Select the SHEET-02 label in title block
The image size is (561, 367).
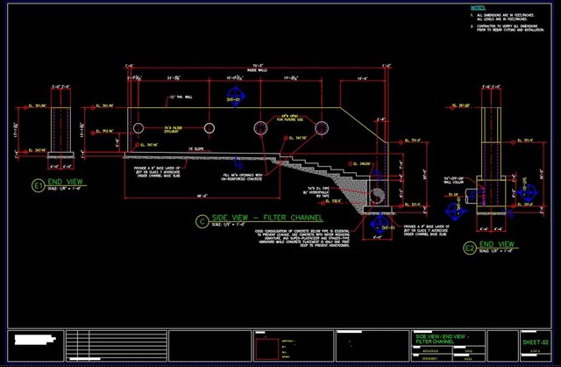coord(534,338)
